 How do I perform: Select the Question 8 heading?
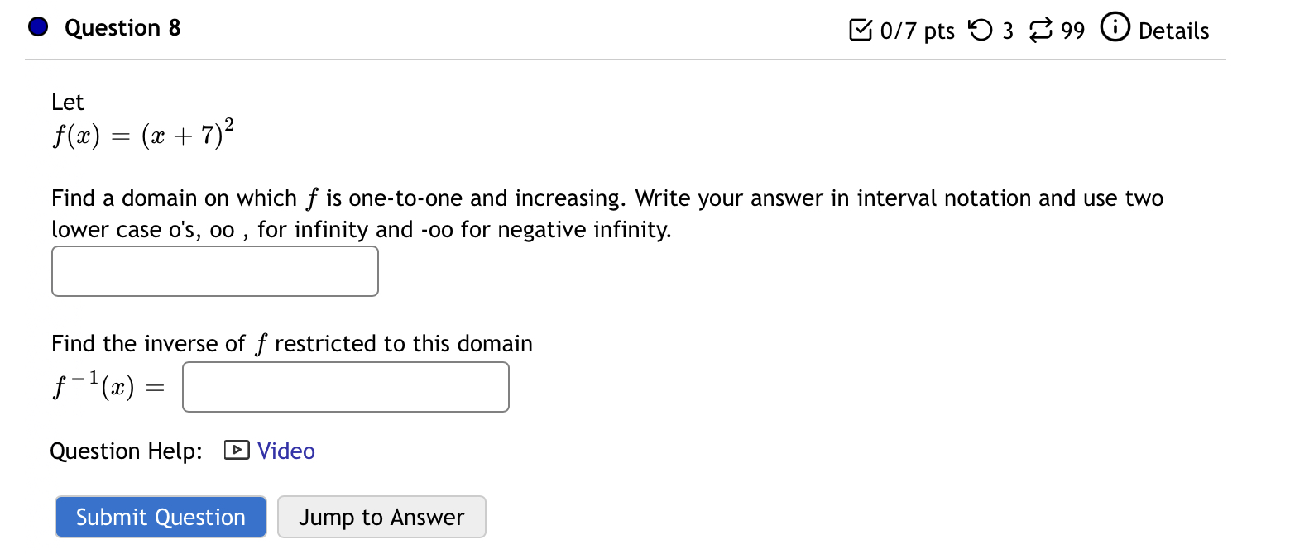tap(122, 26)
